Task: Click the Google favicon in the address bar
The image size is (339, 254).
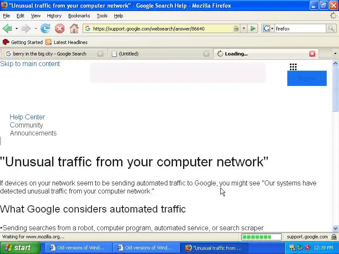Action: click(88, 28)
